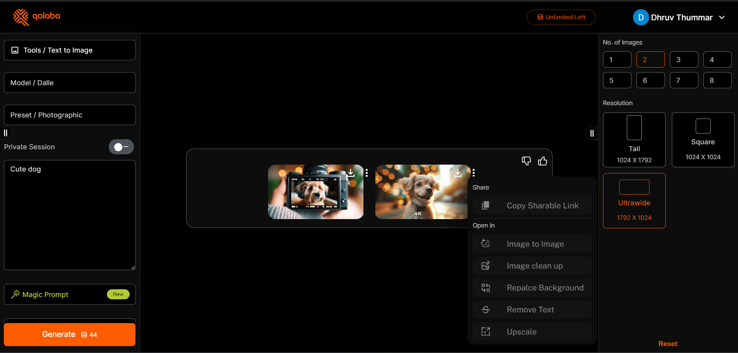The image size is (738, 353).
Task: Click the thumbs up icon
Action: coord(542,161)
